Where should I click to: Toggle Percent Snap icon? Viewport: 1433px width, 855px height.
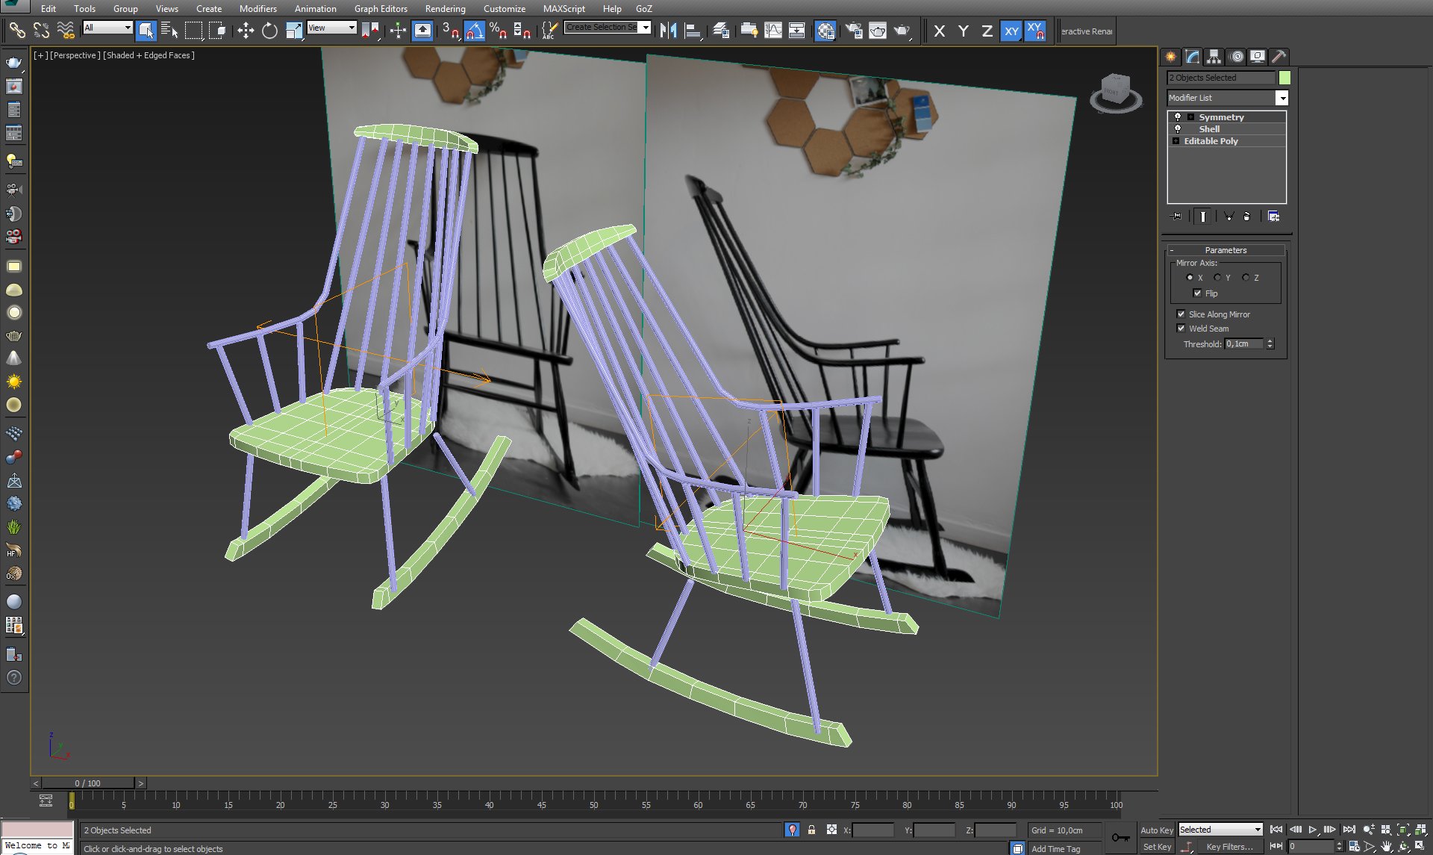click(x=499, y=31)
